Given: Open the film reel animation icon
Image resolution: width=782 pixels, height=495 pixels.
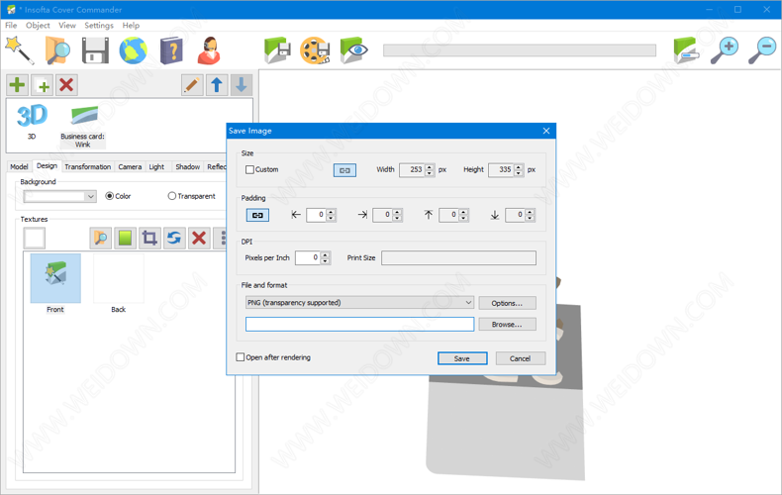Looking at the screenshot, I should tap(314, 49).
